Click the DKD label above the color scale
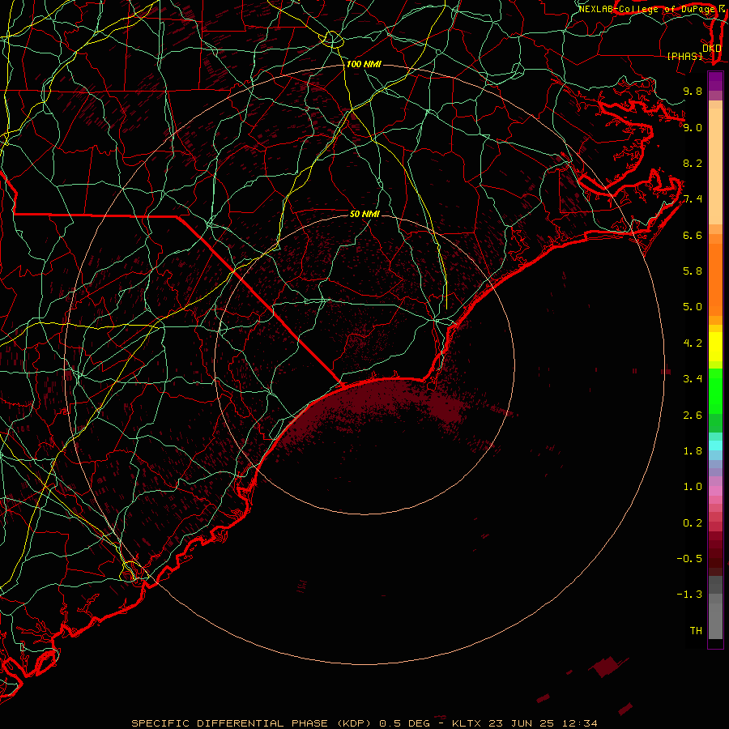Image resolution: width=729 pixels, height=729 pixels. click(x=712, y=48)
